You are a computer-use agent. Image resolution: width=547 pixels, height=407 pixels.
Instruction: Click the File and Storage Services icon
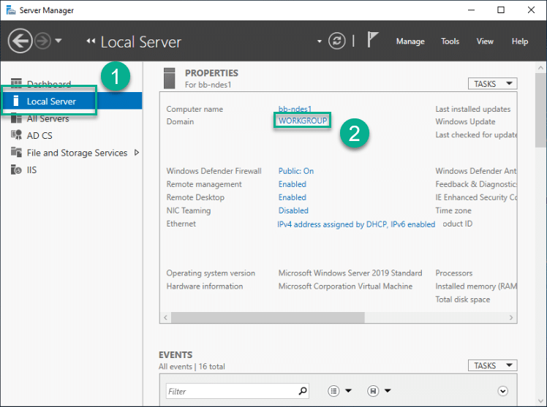[16, 152]
